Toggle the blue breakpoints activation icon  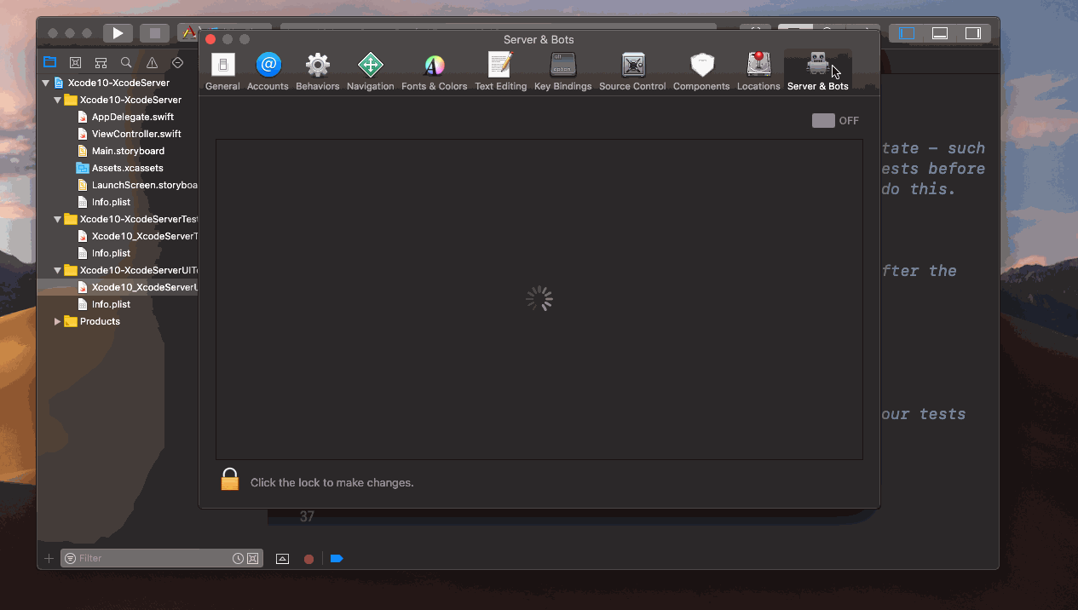click(x=337, y=559)
